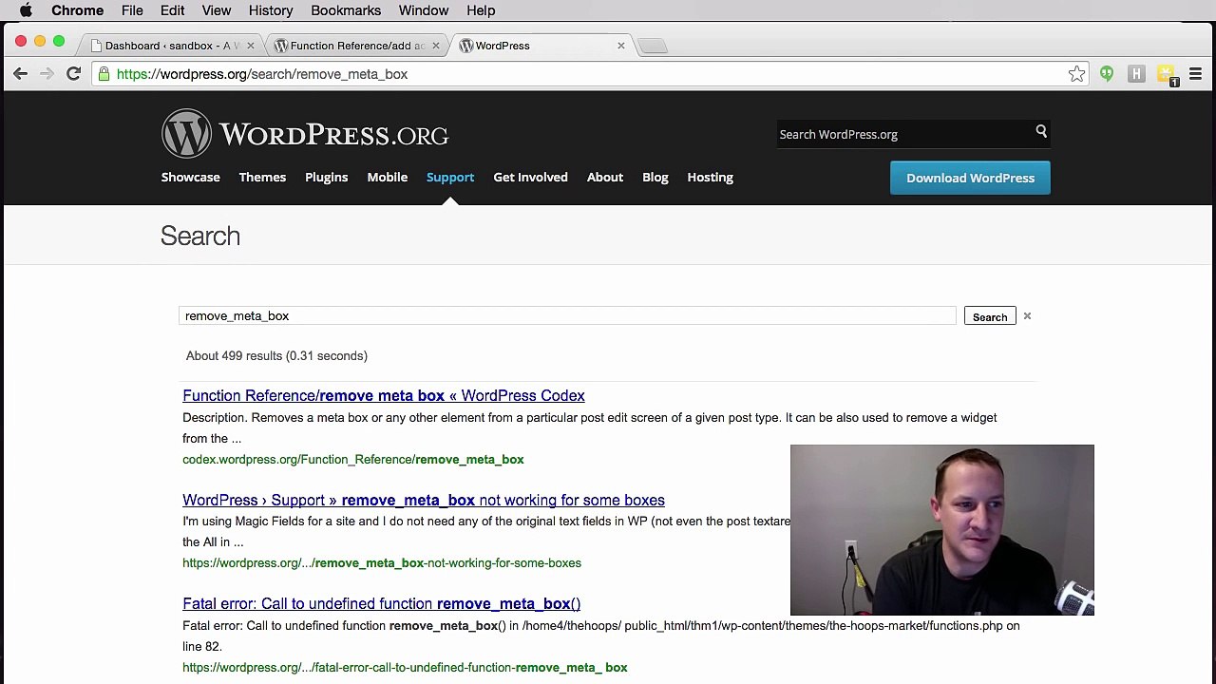Open the Themes navigation link
1216x684 pixels.
click(x=262, y=178)
